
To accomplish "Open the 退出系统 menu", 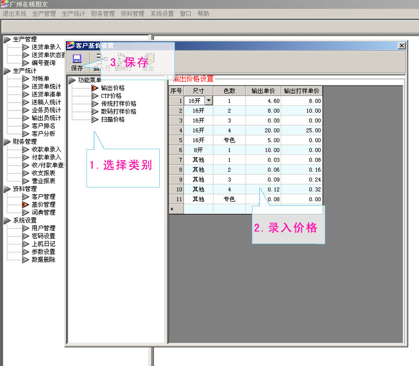I will coord(15,14).
